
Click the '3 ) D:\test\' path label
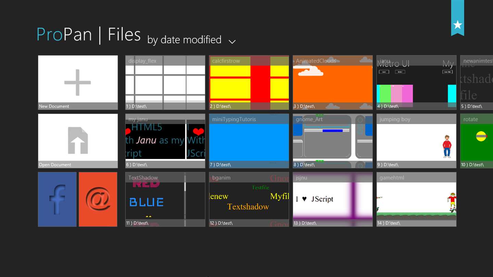(x=304, y=106)
